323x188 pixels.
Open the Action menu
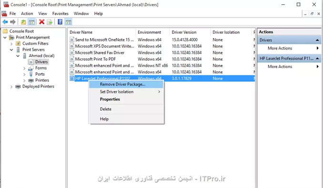click(x=27, y=14)
